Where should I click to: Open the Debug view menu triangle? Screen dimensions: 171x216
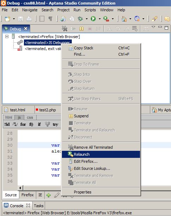(153, 27)
